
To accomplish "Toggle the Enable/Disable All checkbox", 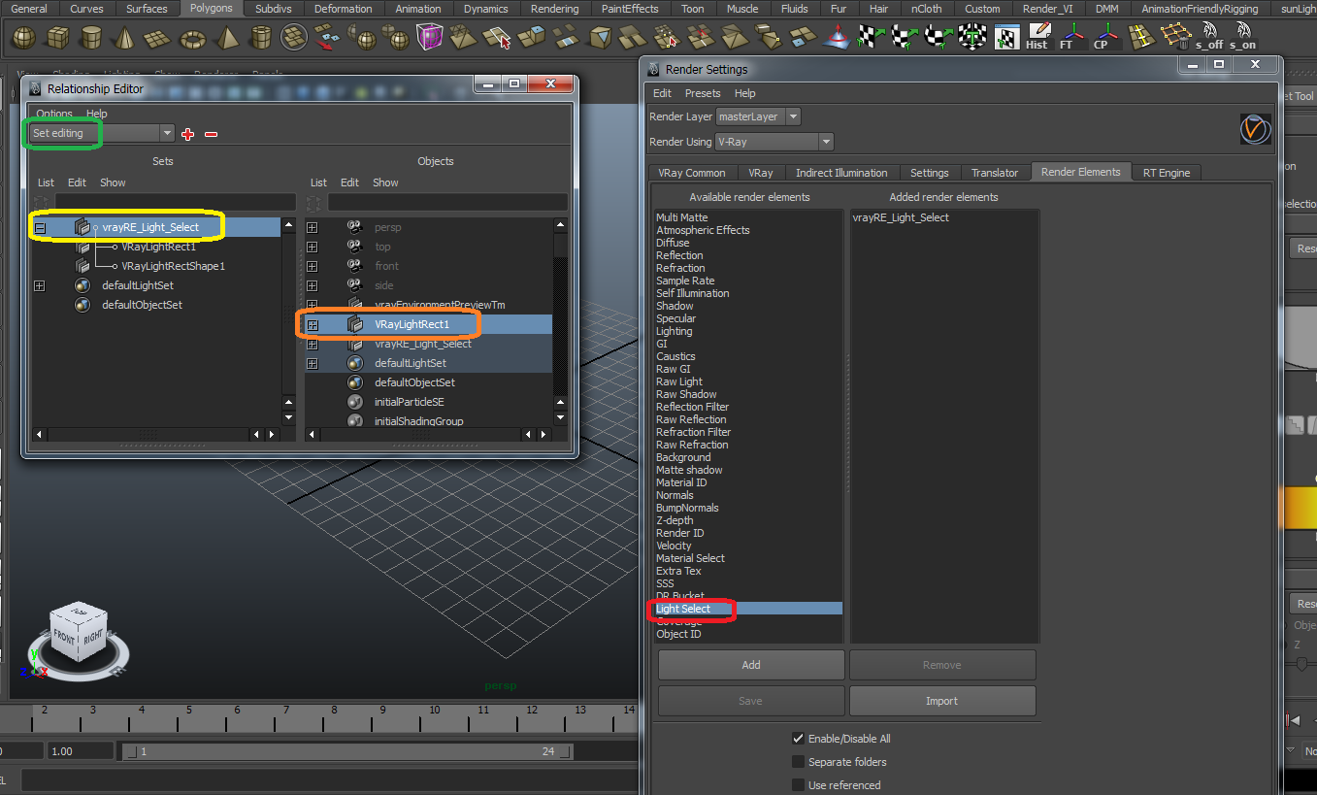I will (x=798, y=739).
